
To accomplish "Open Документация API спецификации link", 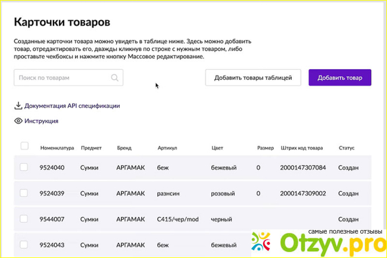I will click(72, 106).
